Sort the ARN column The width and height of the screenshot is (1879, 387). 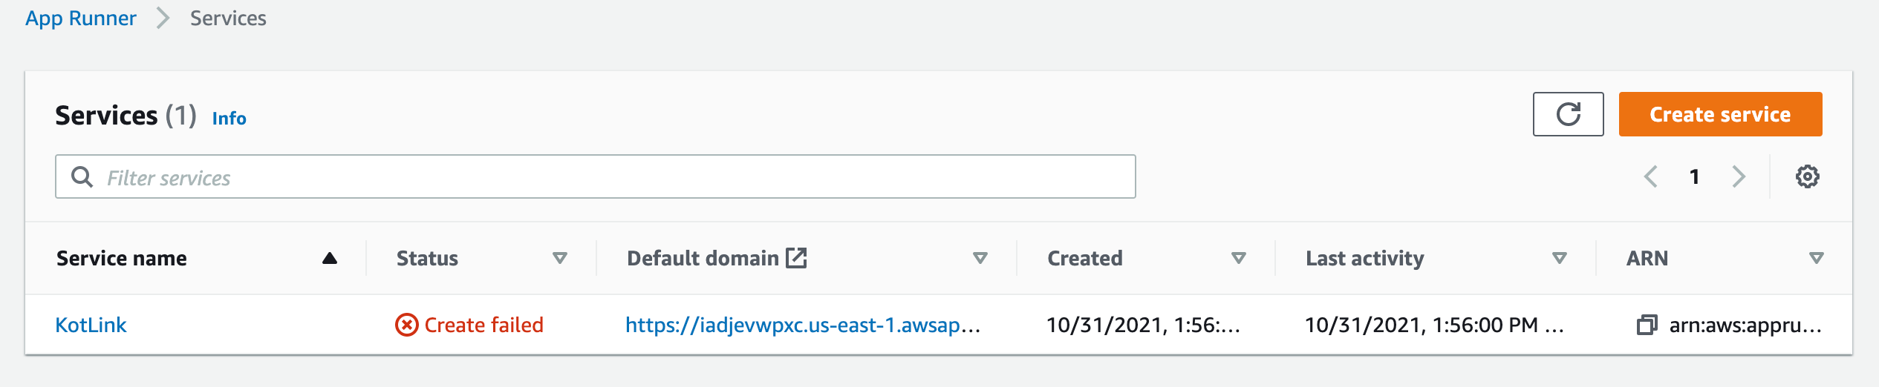tap(1817, 258)
